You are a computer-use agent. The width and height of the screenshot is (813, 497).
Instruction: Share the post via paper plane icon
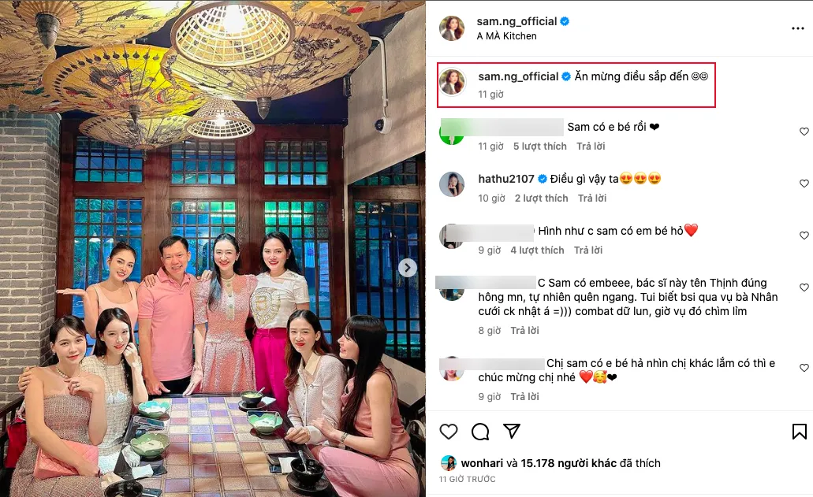pyautogui.click(x=512, y=431)
